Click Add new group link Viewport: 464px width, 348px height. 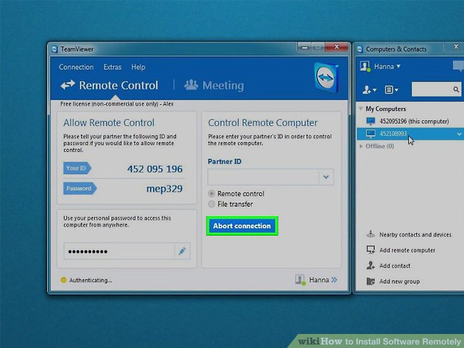coord(400,282)
